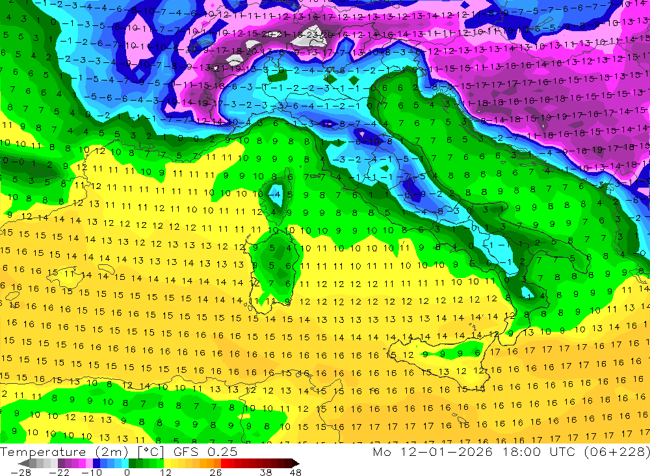
Task: Pick the darkest green swatch in color scale
Action: coord(132,463)
